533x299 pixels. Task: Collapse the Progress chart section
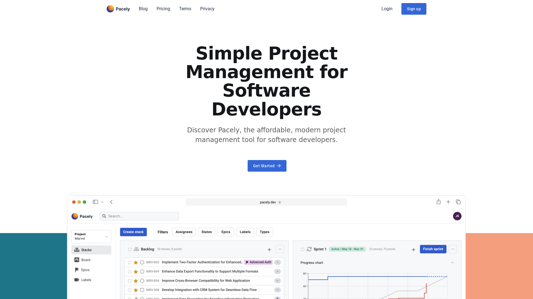pos(452,262)
